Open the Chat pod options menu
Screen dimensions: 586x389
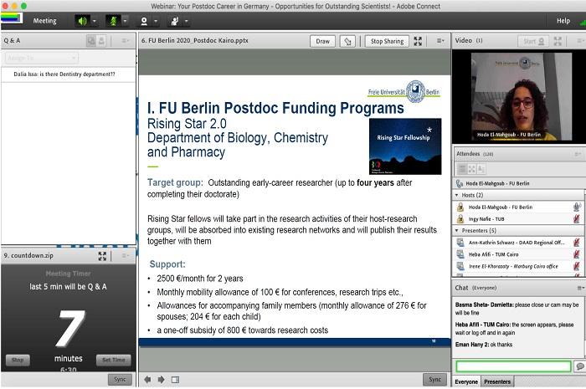580,289
